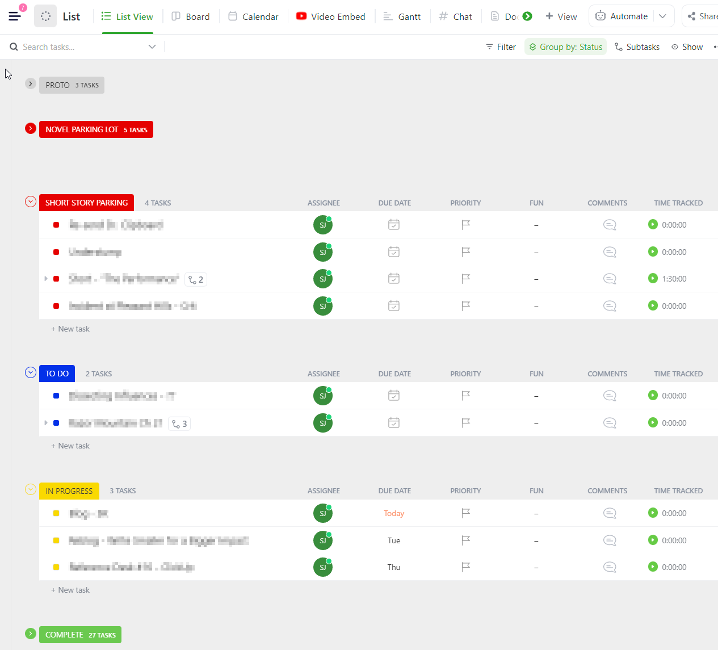
Task: Collapse the TO DO status group
Action: coord(30,372)
